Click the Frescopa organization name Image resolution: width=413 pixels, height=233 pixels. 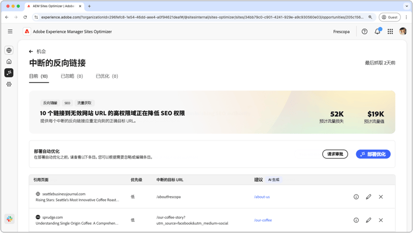[341, 31]
